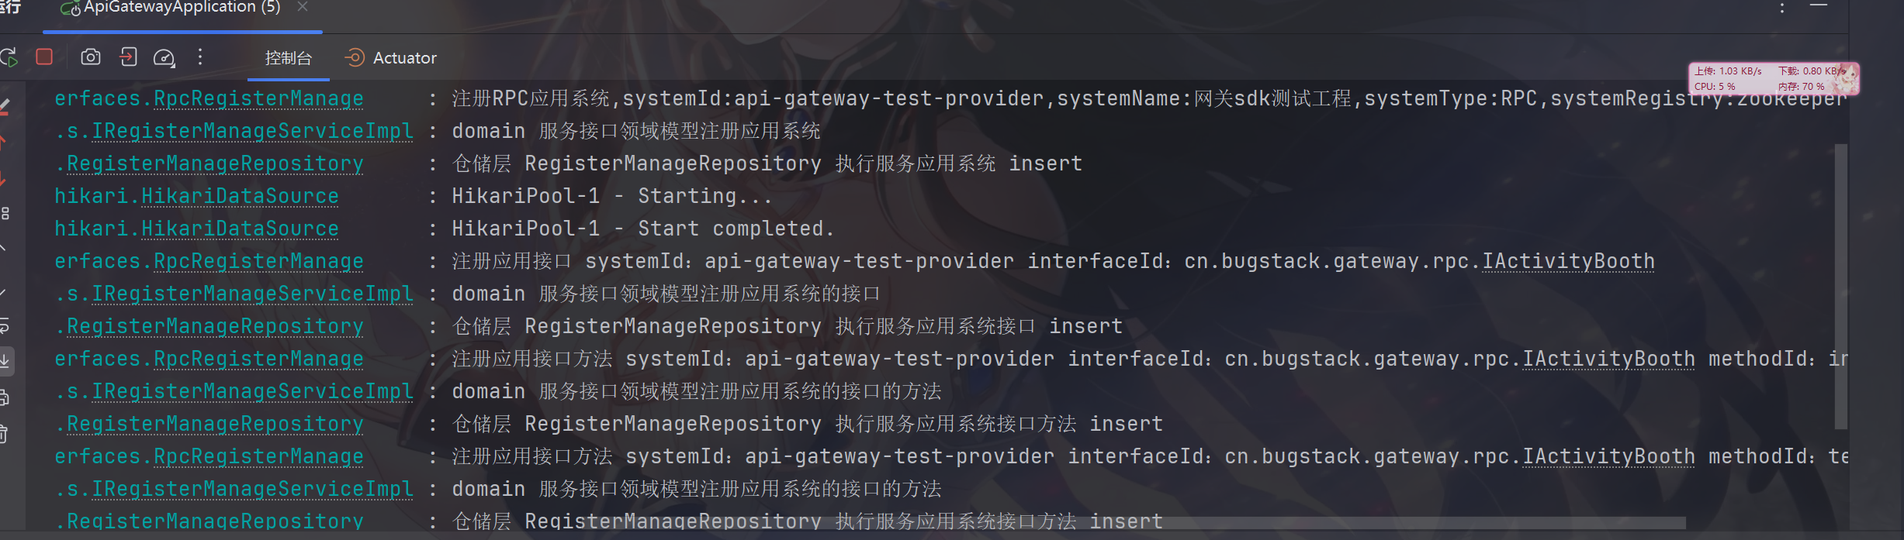Image resolution: width=1904 pixels, height=540 pixels.
Task: Print the console output
Action: [4, 397]
